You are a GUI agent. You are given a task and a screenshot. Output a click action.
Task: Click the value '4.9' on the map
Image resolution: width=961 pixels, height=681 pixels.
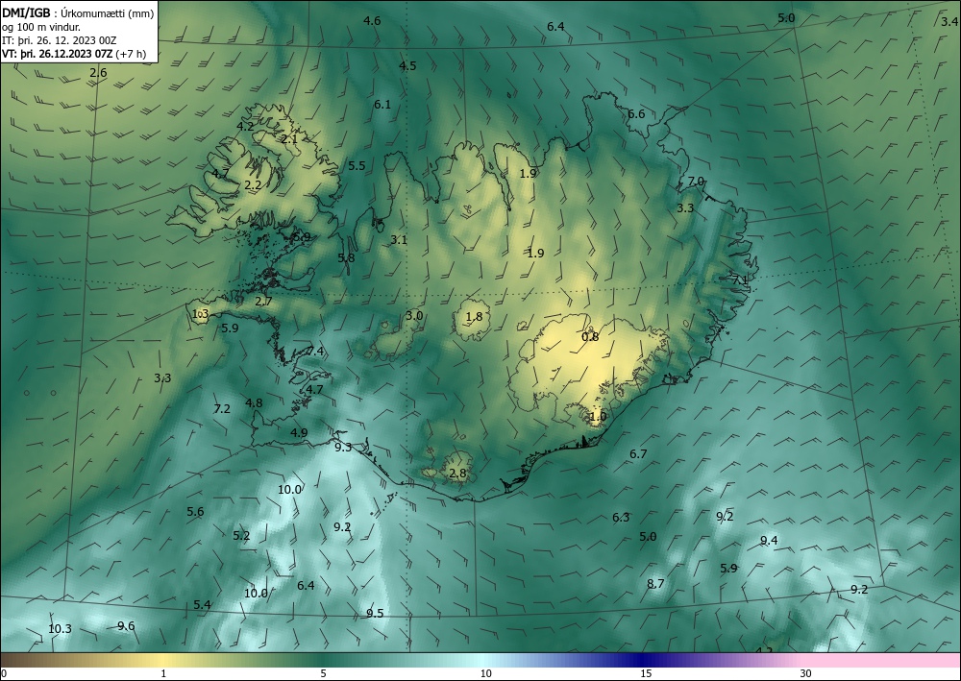[299, 432]
